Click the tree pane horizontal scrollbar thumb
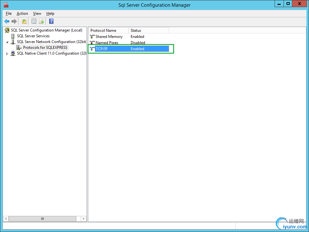This screenshot has width=309, height=232. click(x=42, y=219)
